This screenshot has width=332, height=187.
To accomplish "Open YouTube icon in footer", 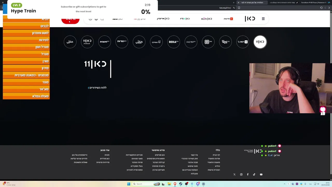I will tap(261, 175).
